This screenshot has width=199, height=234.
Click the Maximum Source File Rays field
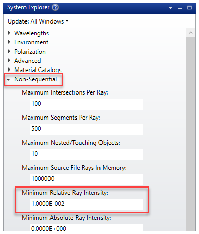coord(86,179)
